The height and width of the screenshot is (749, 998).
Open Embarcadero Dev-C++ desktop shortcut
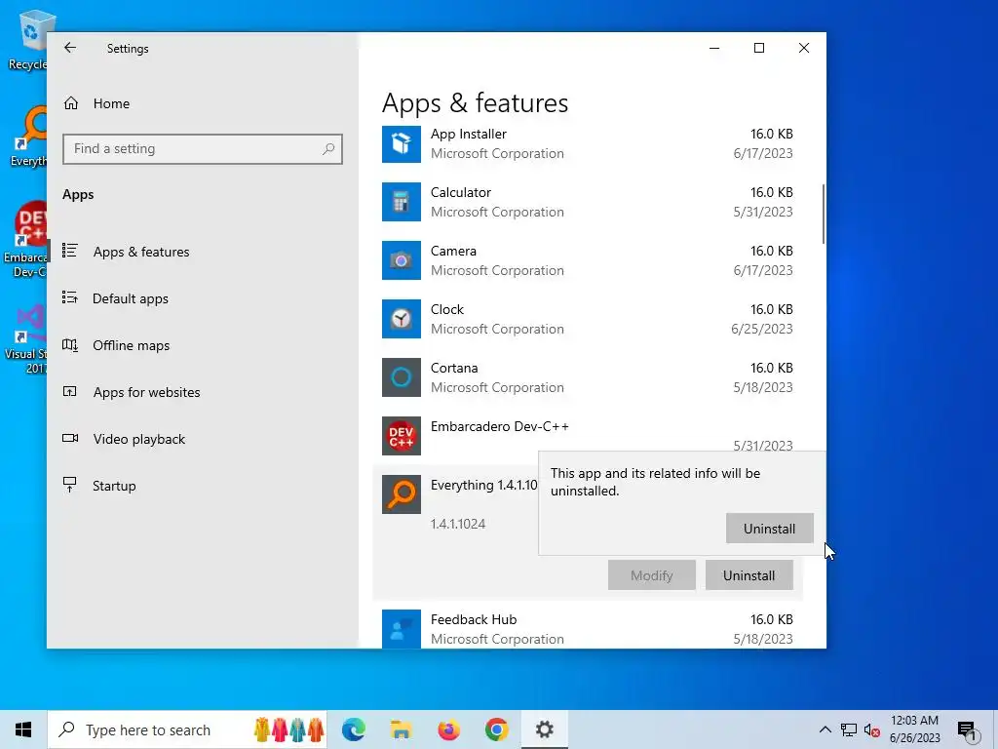pos(25,240)
